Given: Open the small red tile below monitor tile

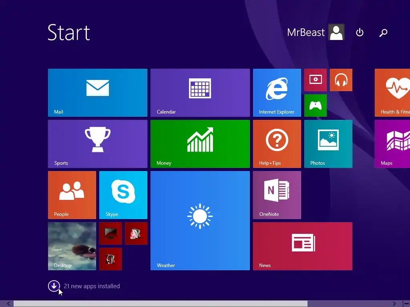Looking at the screenshot, I should 111,259.
